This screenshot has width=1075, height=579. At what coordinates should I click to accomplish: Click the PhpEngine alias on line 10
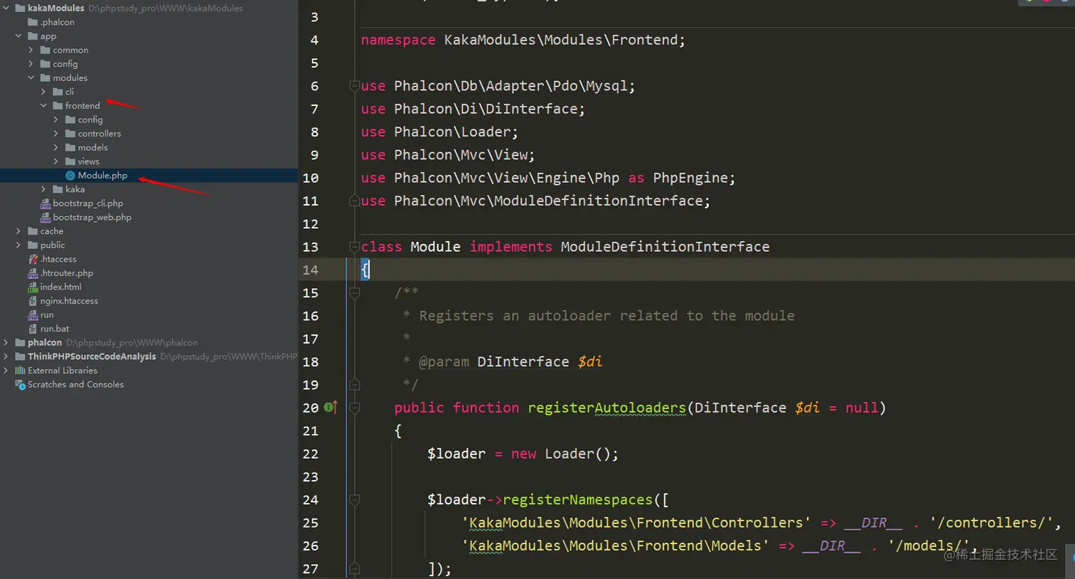tap(690, 178)
